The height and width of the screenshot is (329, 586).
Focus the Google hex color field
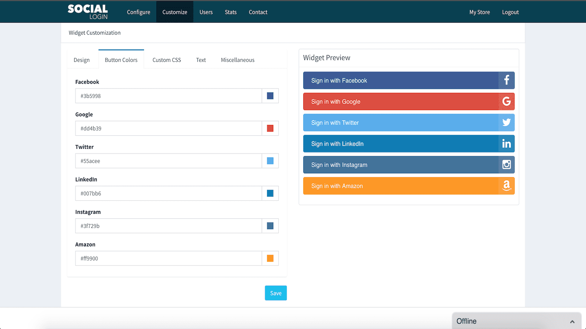click(168, 128)
